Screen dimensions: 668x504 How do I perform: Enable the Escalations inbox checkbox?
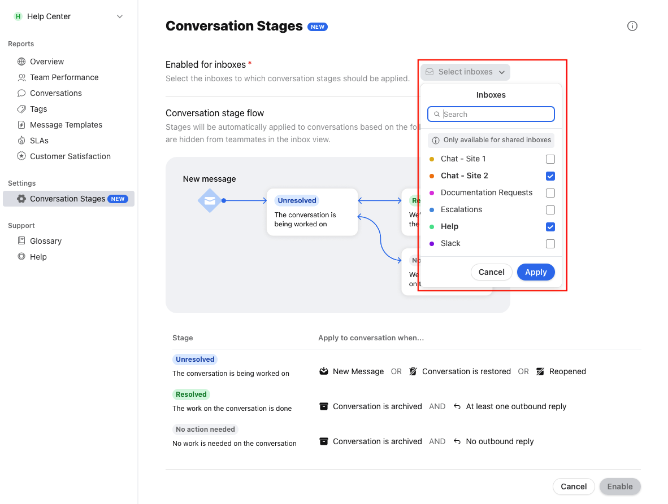point(550,210)
